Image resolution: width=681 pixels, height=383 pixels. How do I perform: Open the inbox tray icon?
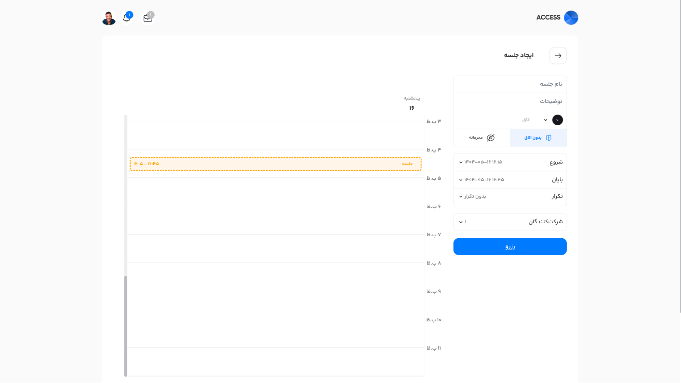(x=148, y=18)
